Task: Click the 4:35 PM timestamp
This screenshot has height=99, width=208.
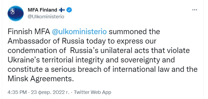Action: [17, 92]
